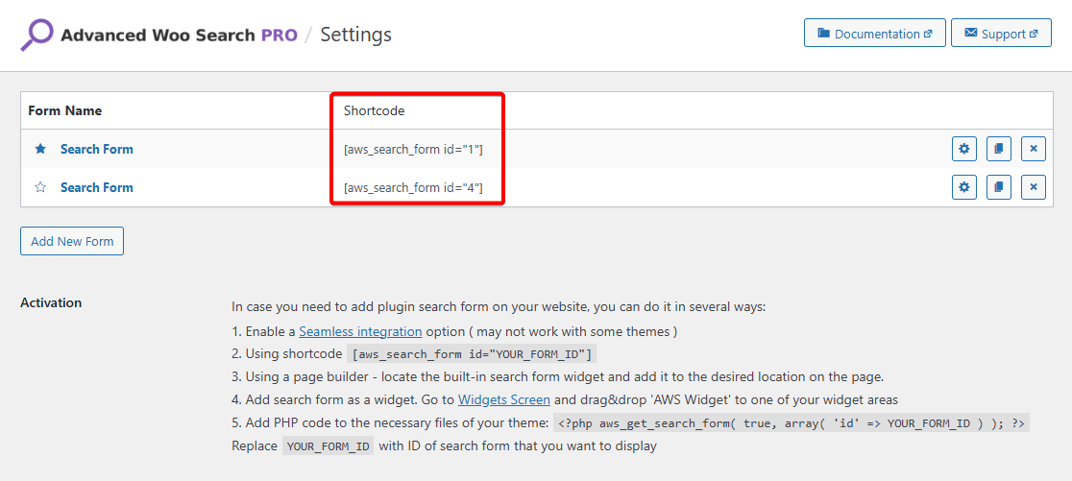The width and height of the screenshot is (1072, 481).
Task: Open the first Search Form name link
Action: pyautogui.click(x=96, y=149)
